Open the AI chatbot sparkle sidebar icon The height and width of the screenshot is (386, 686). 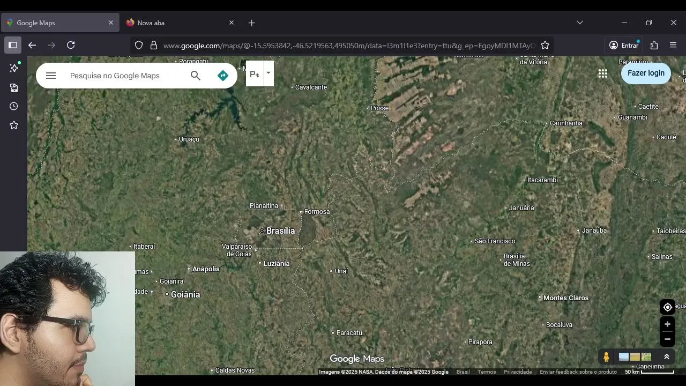[14, 68]
